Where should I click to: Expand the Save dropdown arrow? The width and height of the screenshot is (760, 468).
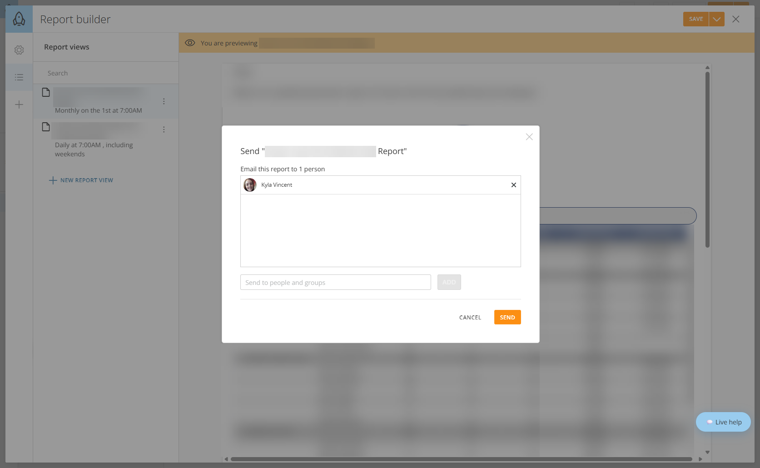pos(717,19)
